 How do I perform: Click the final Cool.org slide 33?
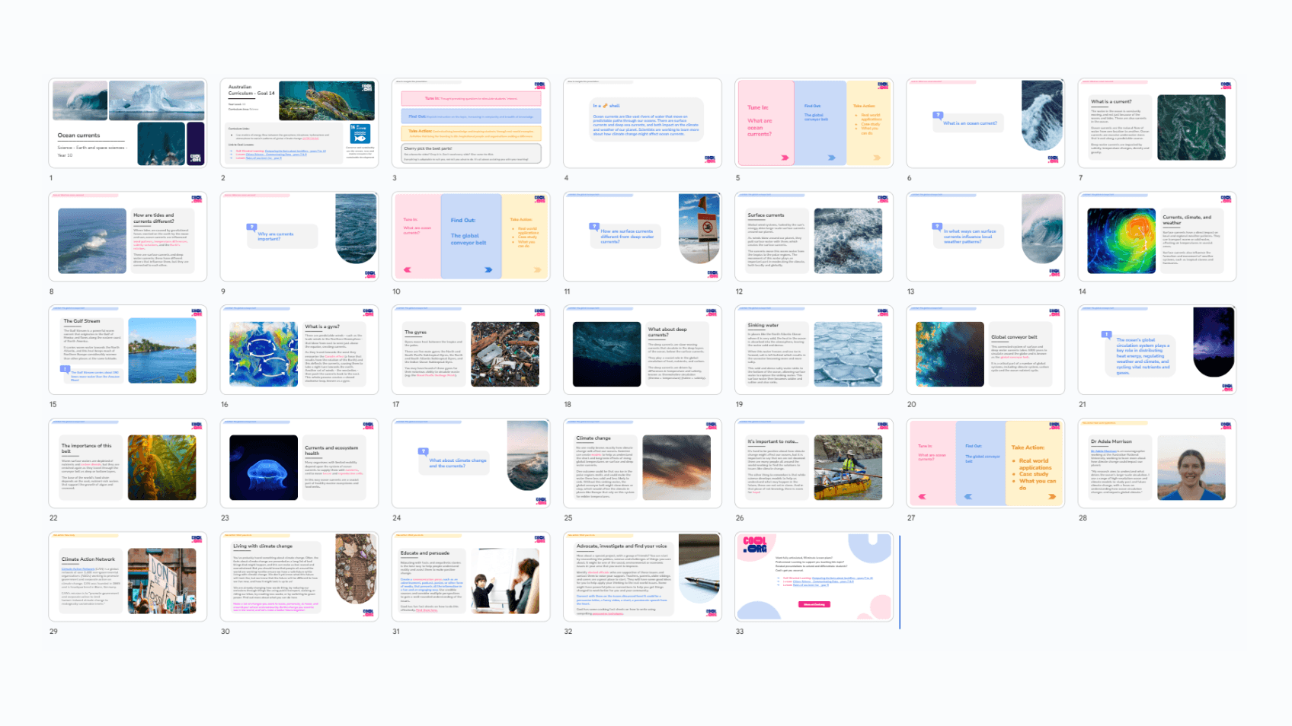814,576
